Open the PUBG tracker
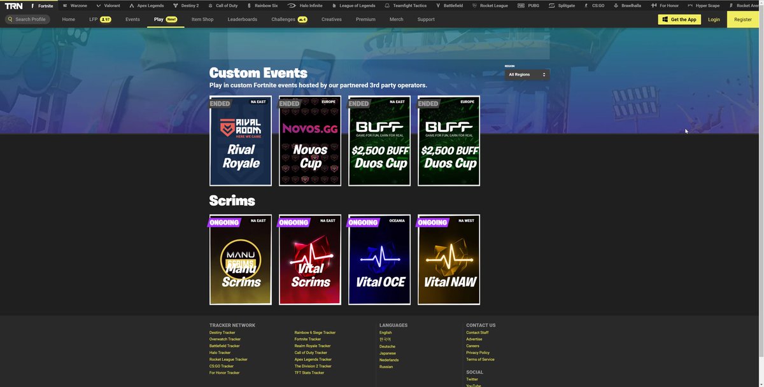Viewport: 764px width, 387px height. point(528,5)
